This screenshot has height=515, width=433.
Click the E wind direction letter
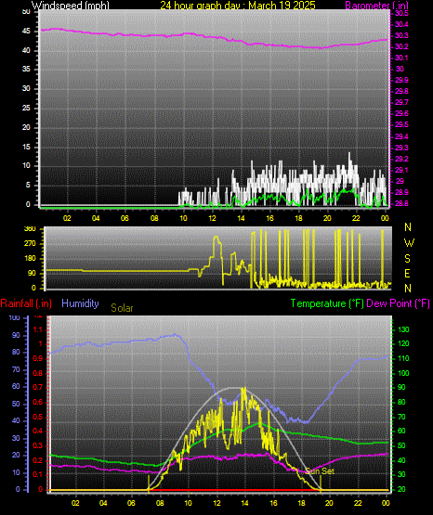click(x=407, y=273)
